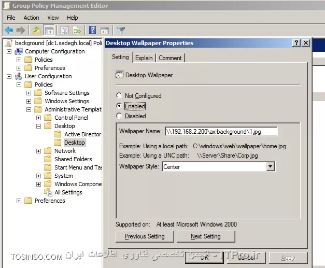Click the Properties toolbar icon
325x268 pixels.
(x=65, y=30)
